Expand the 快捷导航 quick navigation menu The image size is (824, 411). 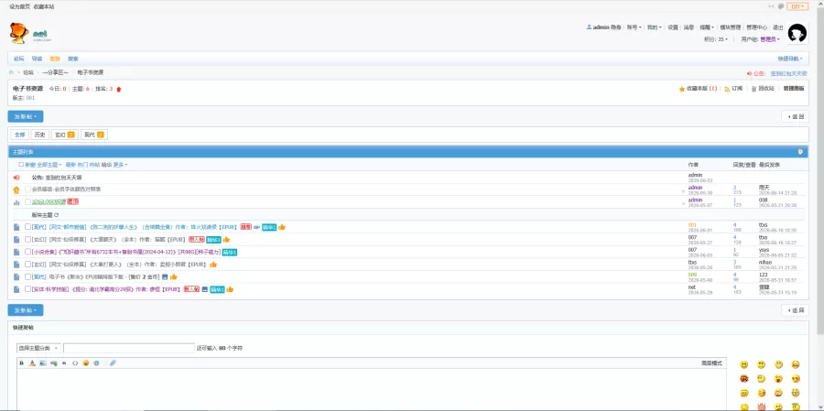pos(790,59)
